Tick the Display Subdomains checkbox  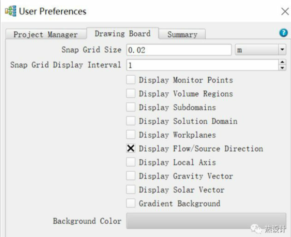[131, 107]
